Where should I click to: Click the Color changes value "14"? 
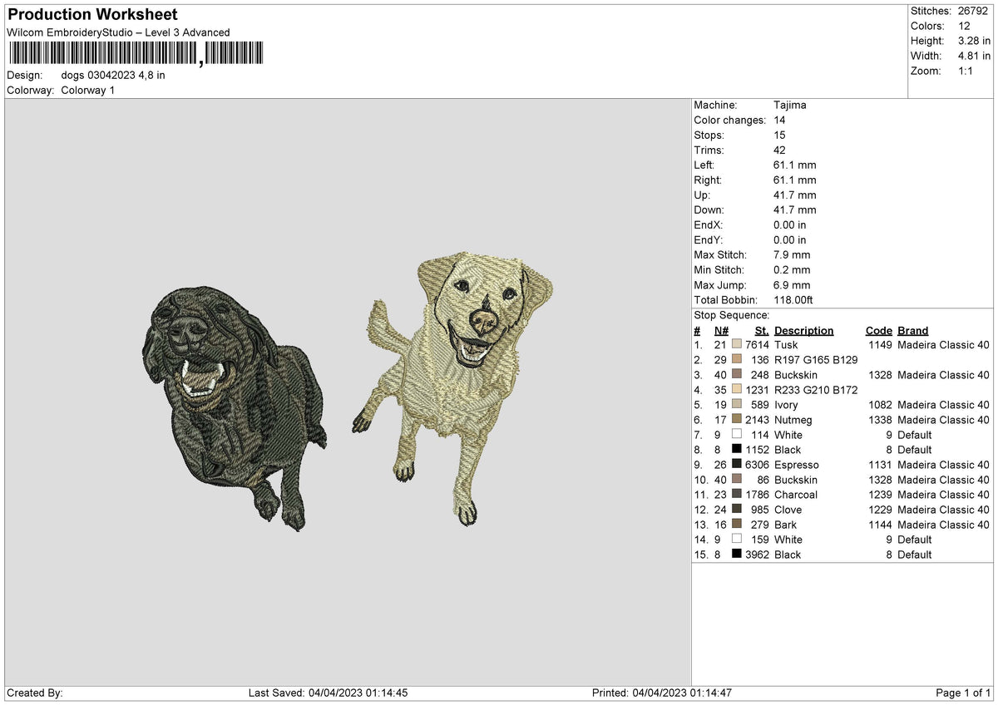779,120
